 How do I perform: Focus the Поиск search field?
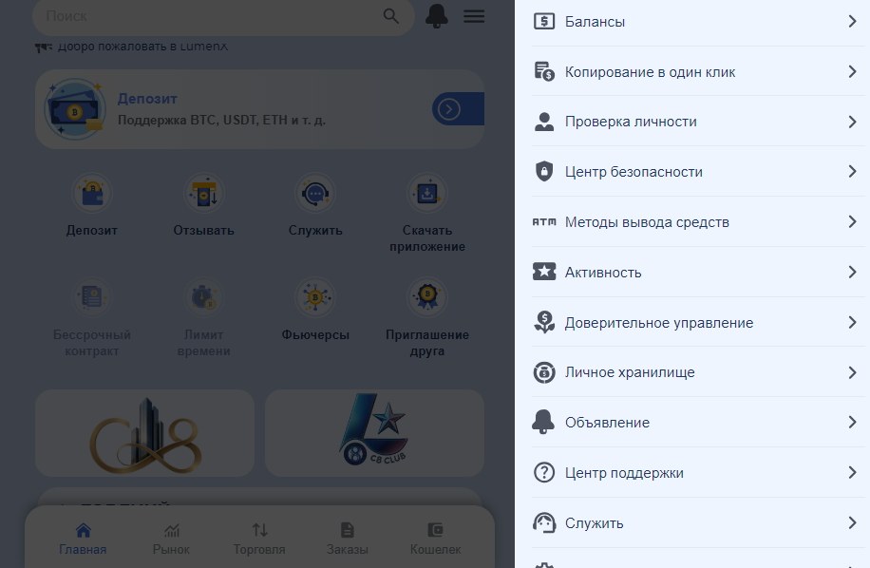pos(223,17)
